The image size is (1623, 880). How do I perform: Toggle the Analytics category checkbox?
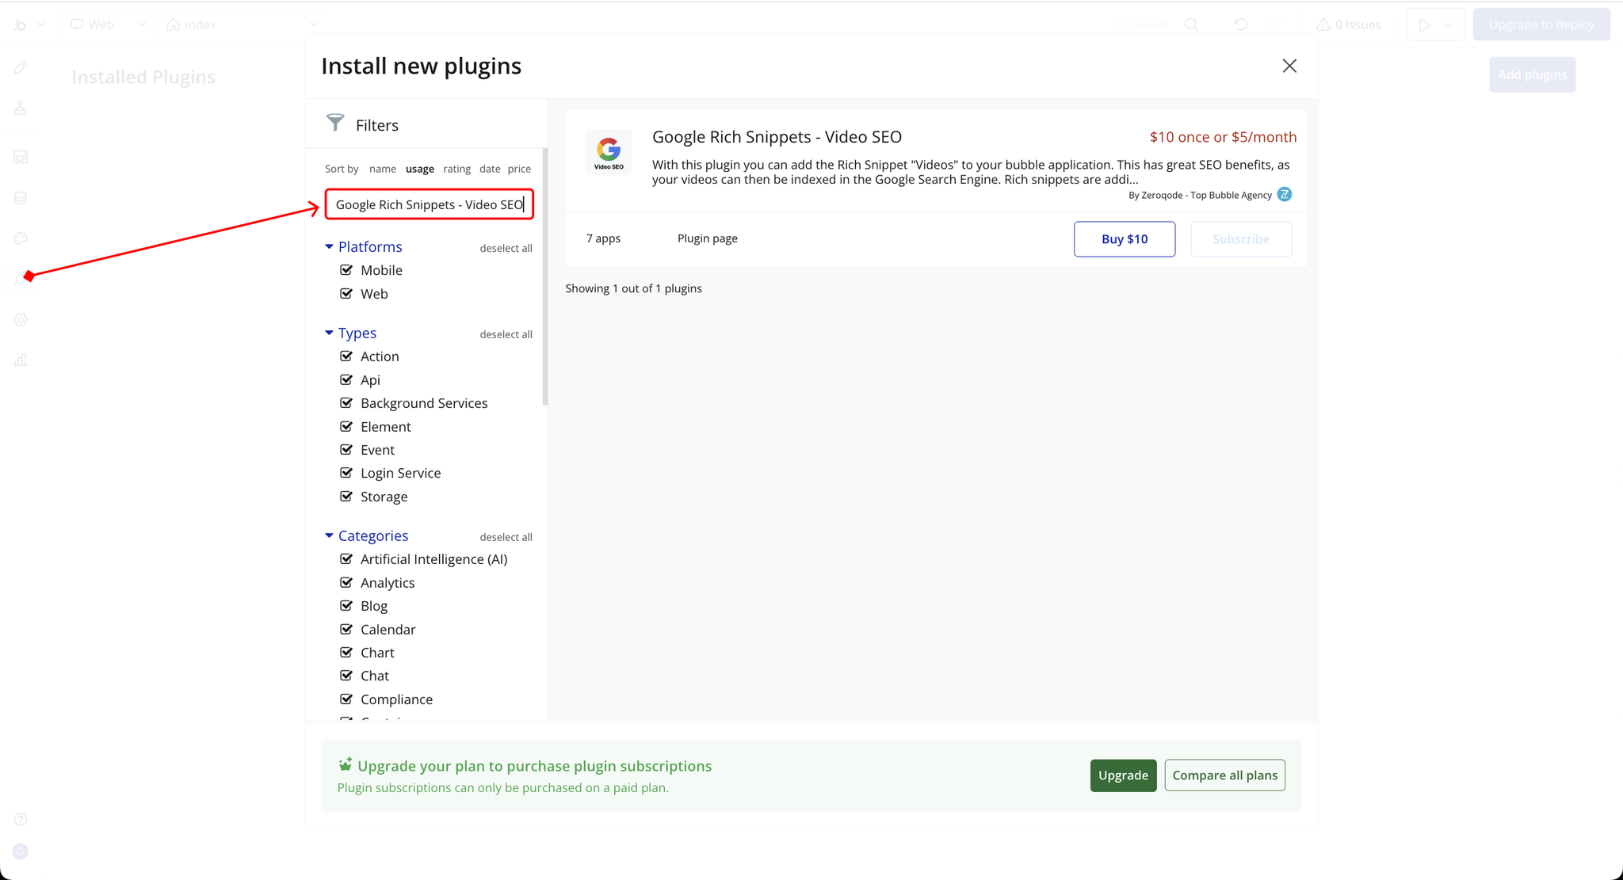(346, 583)
